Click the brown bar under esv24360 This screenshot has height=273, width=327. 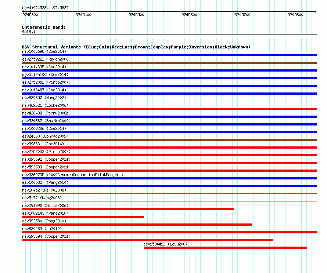pos(169,140)
